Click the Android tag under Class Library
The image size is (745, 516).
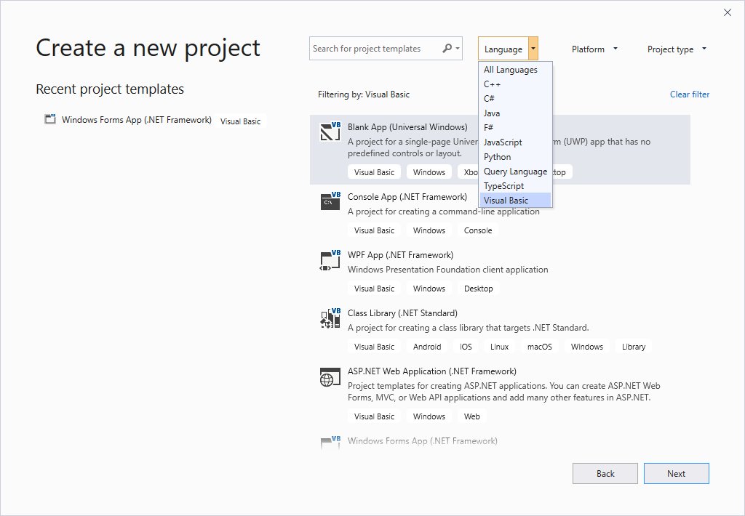[427, 347]
